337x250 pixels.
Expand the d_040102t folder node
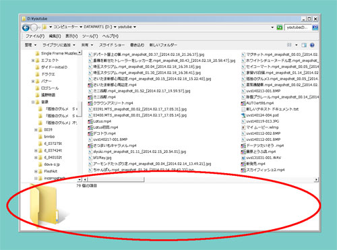pos(36,158)
